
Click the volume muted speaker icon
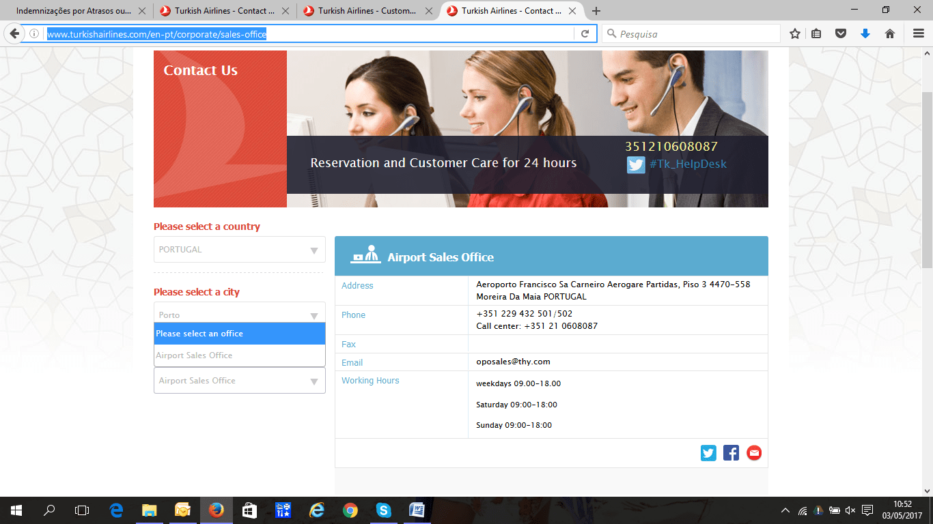point(850,510)
